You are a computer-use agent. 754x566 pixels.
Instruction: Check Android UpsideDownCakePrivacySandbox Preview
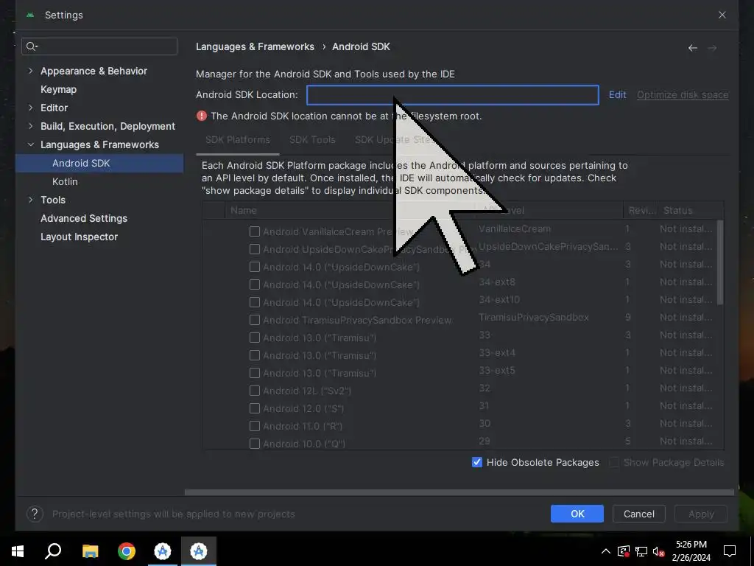(255, 249)
